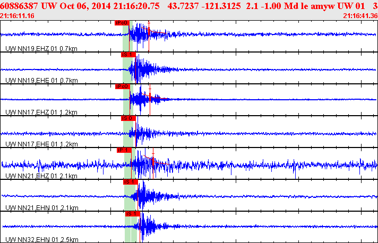The height and width of the screenshot is (243, 378).
Task: Click the coda duration marker on NN21 EHZ
Action: click(x=153, y=163)
